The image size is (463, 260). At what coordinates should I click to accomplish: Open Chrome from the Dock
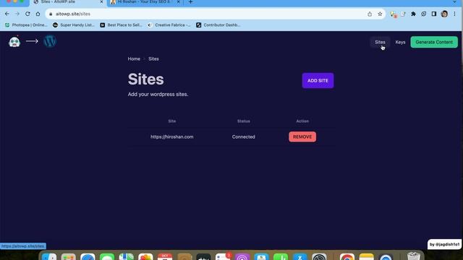click(x=347, y=257)
